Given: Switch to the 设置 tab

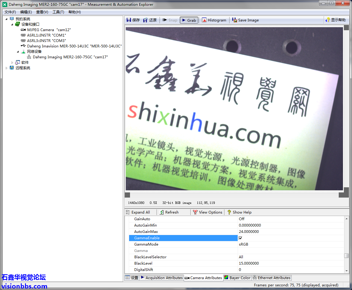Looking at the screenshot, I should point(132,278).
